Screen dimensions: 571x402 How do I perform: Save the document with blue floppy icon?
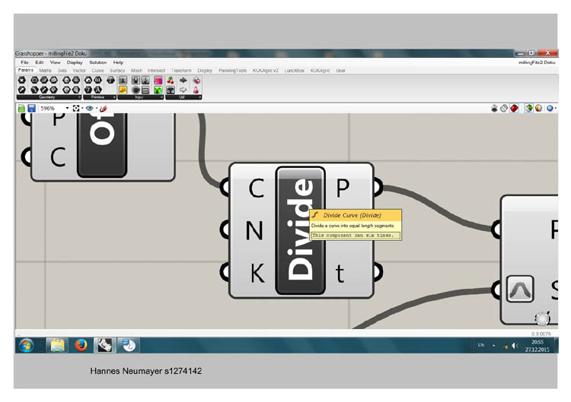(x=32, y=109)
